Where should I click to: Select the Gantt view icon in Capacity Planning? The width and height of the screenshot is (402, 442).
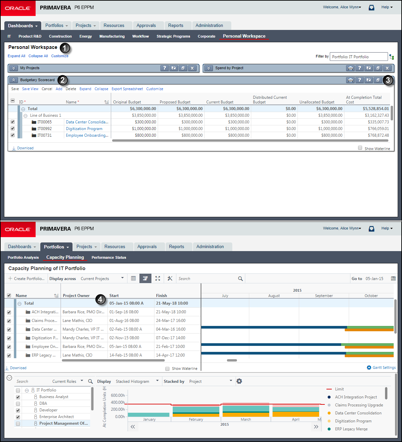[x=145, y=279]
